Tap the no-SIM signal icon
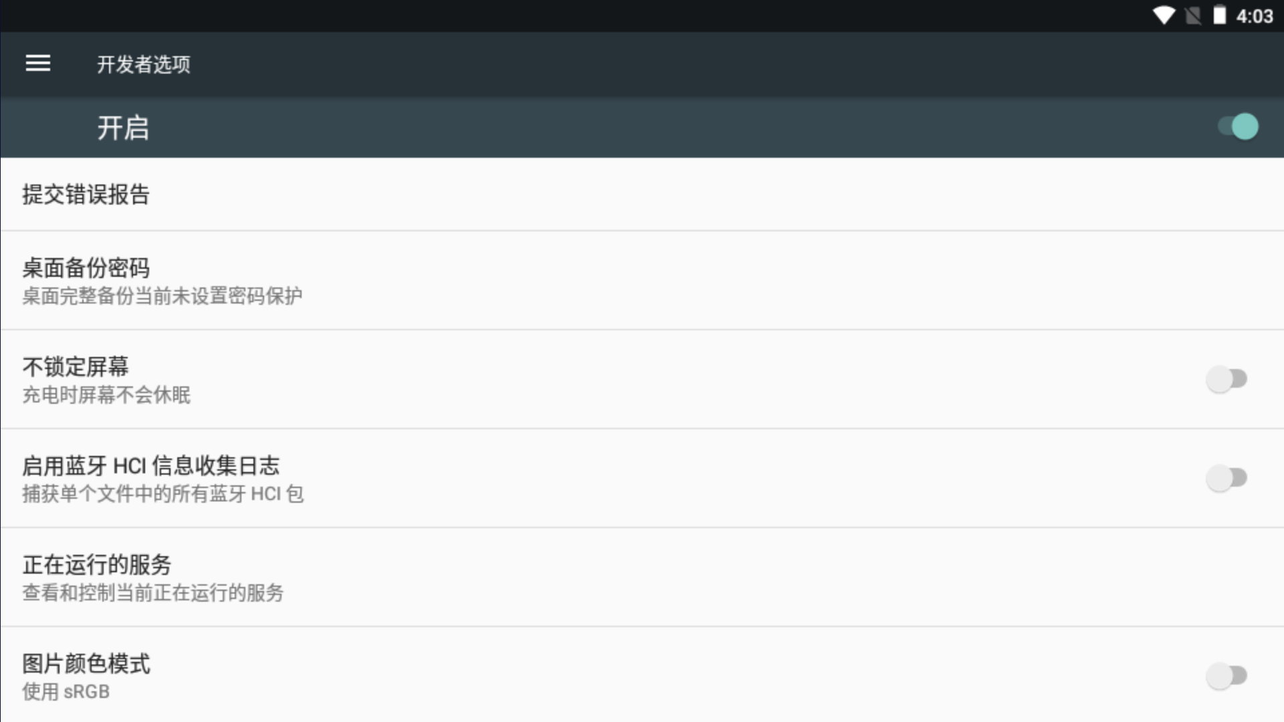 click(x=1193, y=15)
